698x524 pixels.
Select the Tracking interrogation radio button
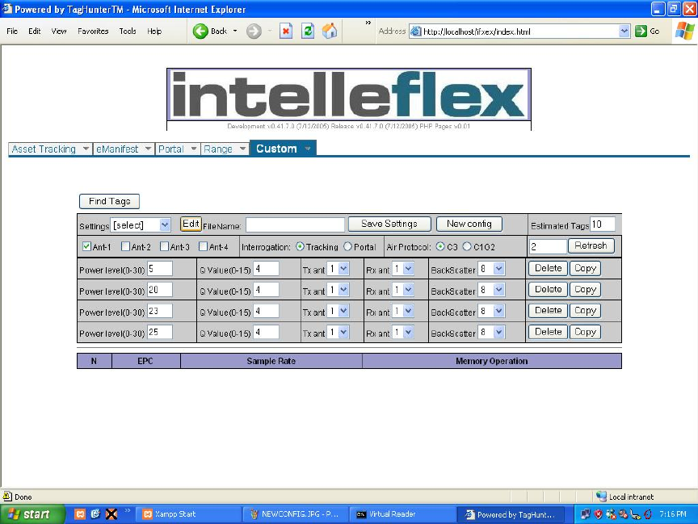click(300, 246)
